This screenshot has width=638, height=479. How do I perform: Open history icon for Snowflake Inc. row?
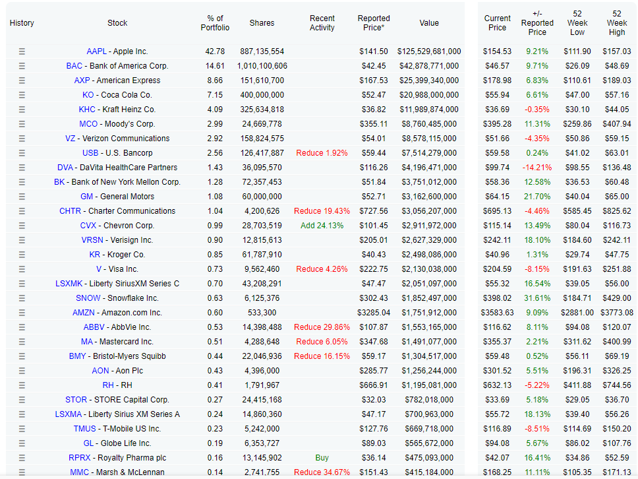click(x=22, y=298)
